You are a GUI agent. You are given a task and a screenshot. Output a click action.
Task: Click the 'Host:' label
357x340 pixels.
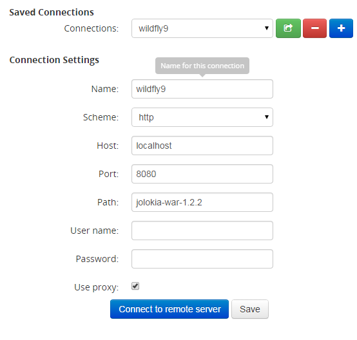click(x=108, y=146)
